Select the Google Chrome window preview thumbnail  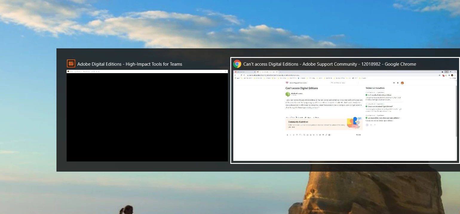pos(345,116)
